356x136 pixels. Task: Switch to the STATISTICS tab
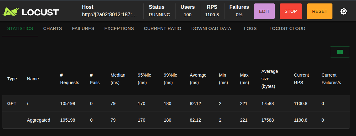(20, 28)
